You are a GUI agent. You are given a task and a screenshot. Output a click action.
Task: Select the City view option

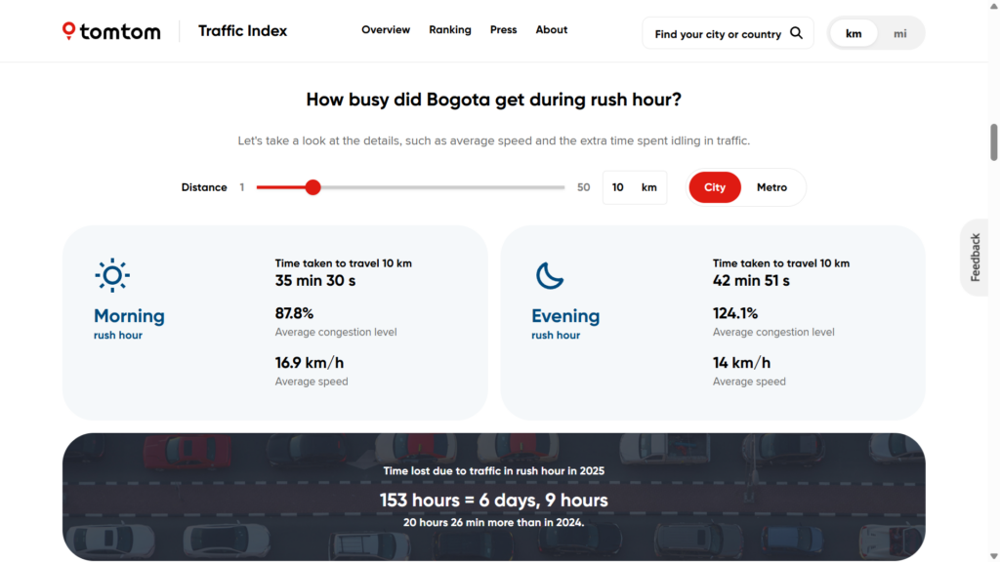[715, 187]
